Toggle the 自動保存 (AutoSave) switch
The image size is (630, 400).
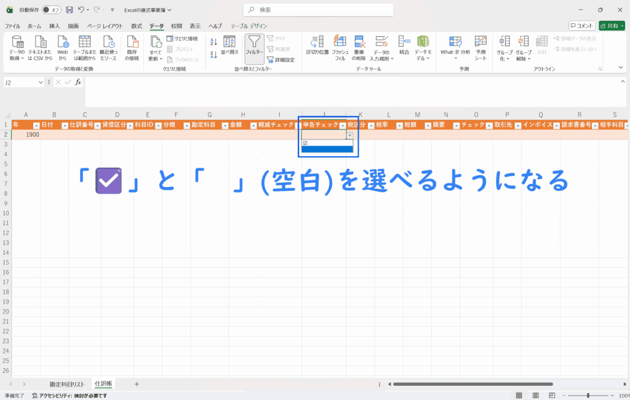pos(51,10)
